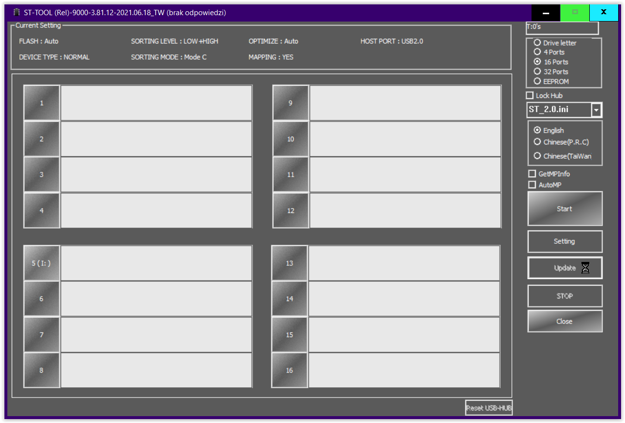Image resolution: width=625 pixels, height=423 pixels.
Task: Minimize the ST-TOOL window
Action: [546, 12]
